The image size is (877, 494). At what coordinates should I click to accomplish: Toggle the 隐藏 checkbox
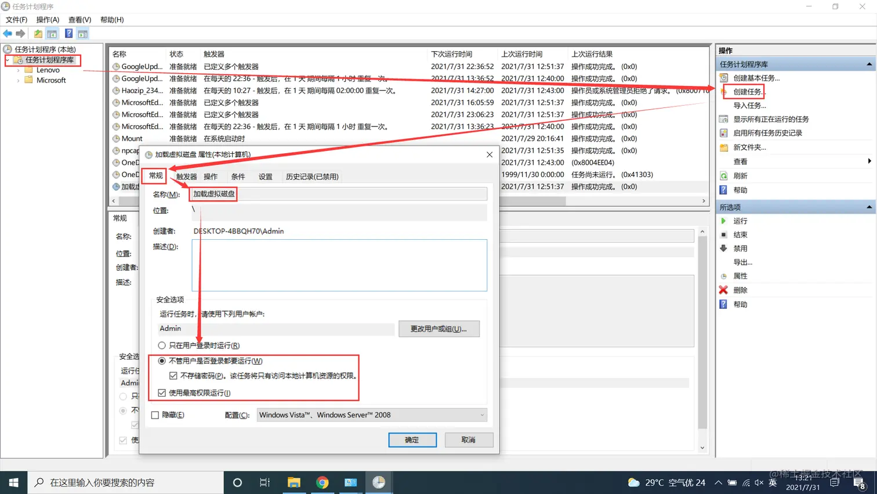[155, 415]
